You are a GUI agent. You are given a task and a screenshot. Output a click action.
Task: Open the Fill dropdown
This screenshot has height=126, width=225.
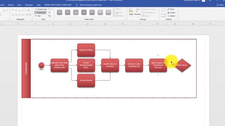(x=119, y=9)
